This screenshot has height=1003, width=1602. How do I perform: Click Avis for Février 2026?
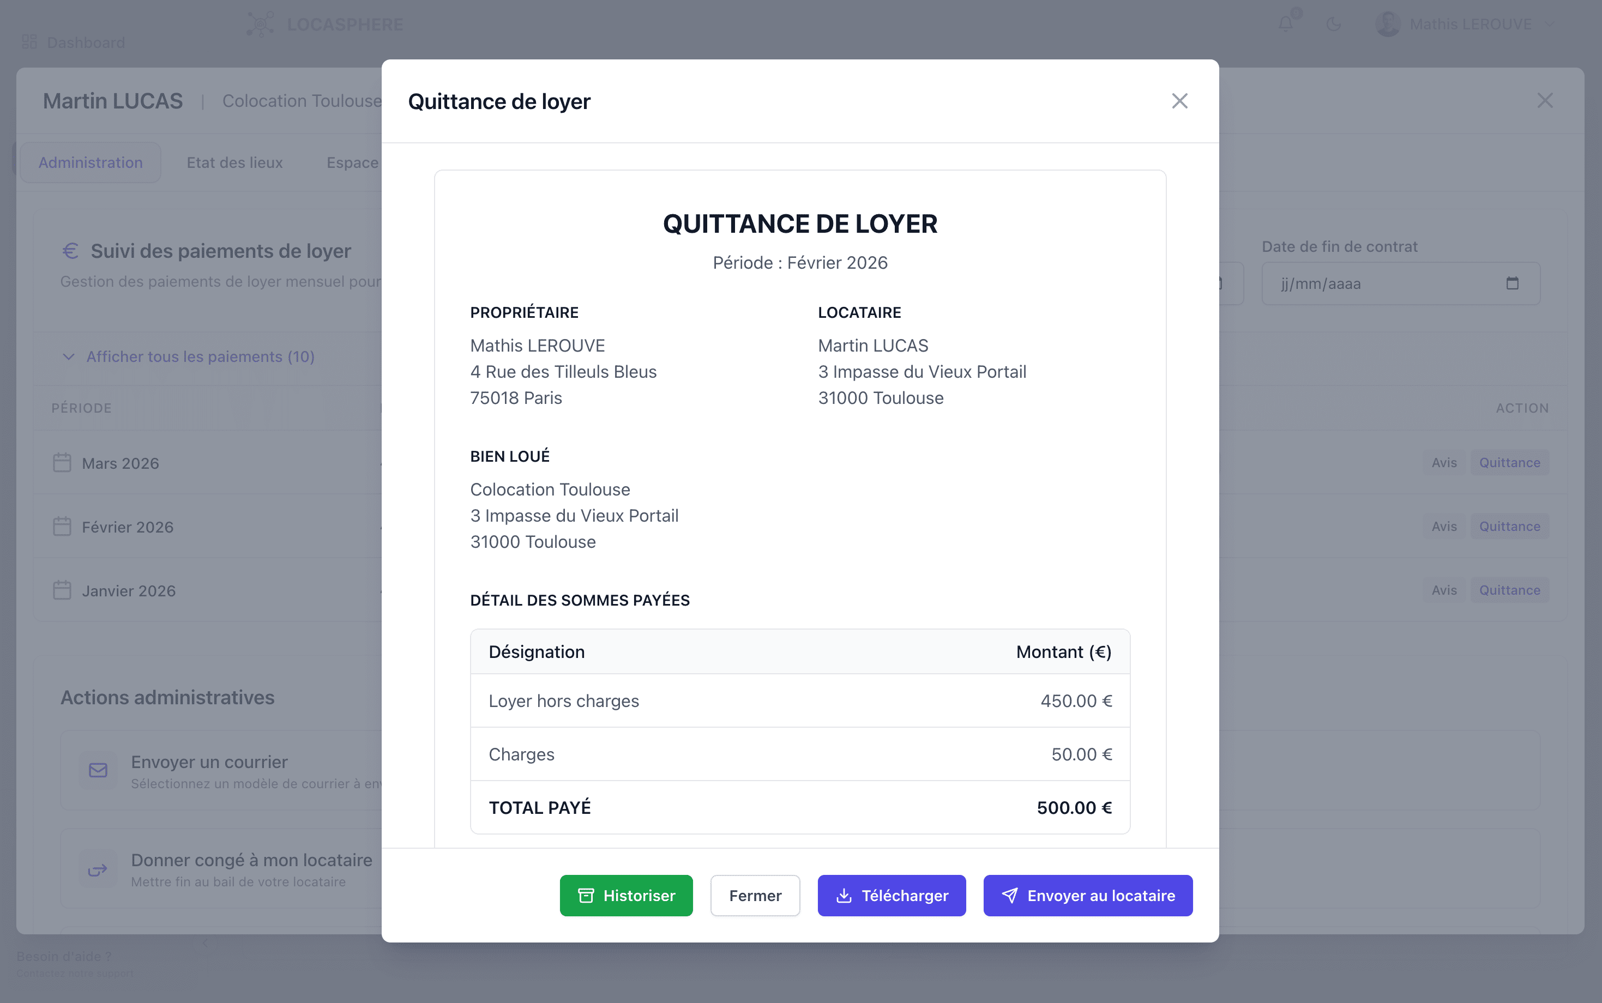tap(1445, 526)
